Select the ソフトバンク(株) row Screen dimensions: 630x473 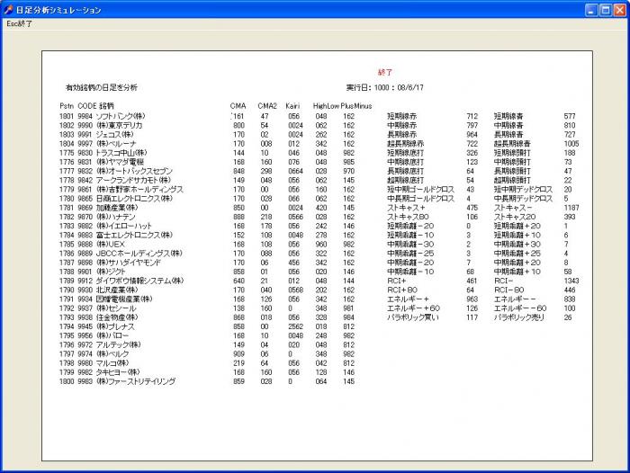(x=207, y=116)
